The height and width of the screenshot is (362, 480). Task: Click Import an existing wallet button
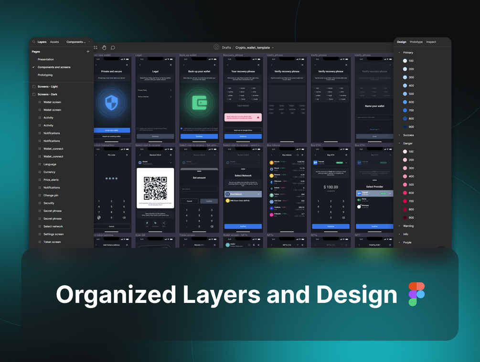(112, 136)
